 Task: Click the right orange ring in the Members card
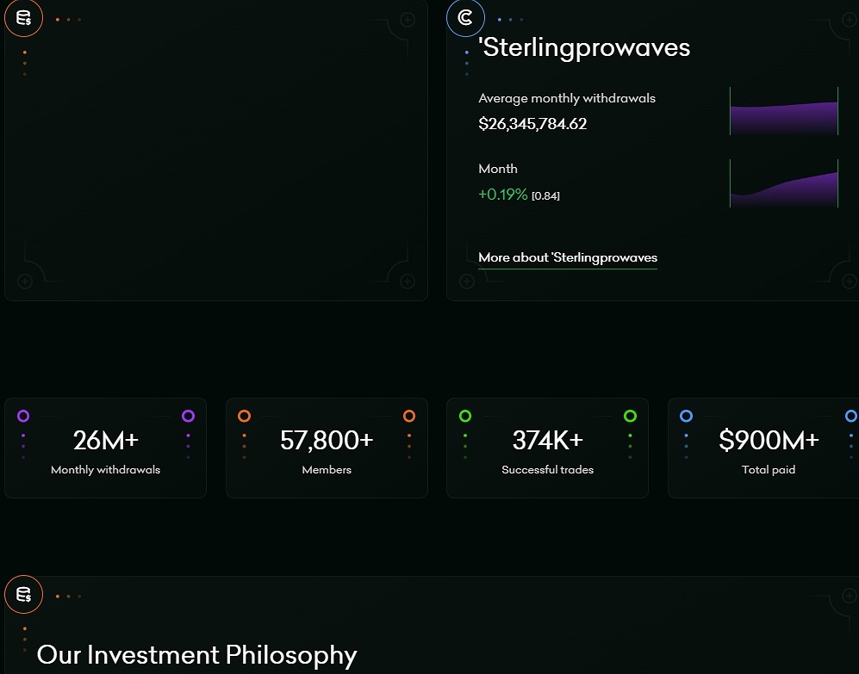point(409,417)
